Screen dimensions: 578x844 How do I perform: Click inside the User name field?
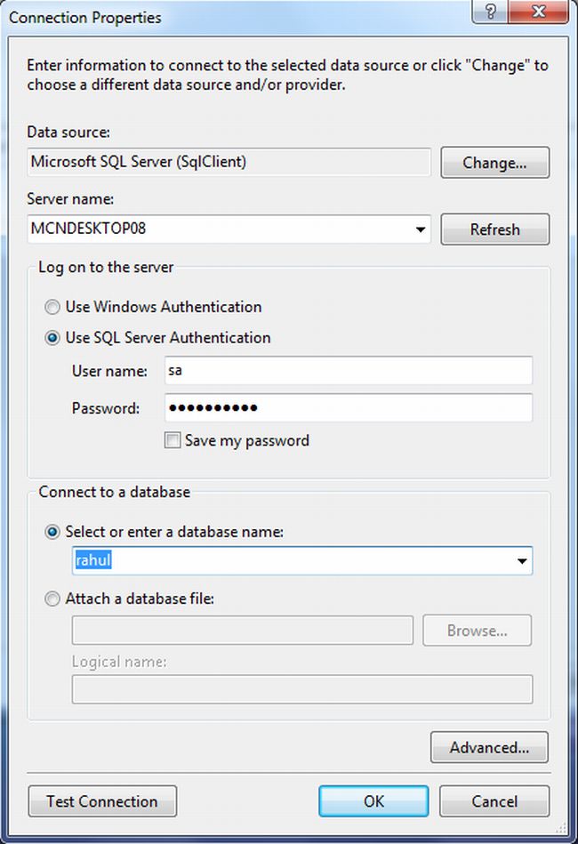[347, 370]
